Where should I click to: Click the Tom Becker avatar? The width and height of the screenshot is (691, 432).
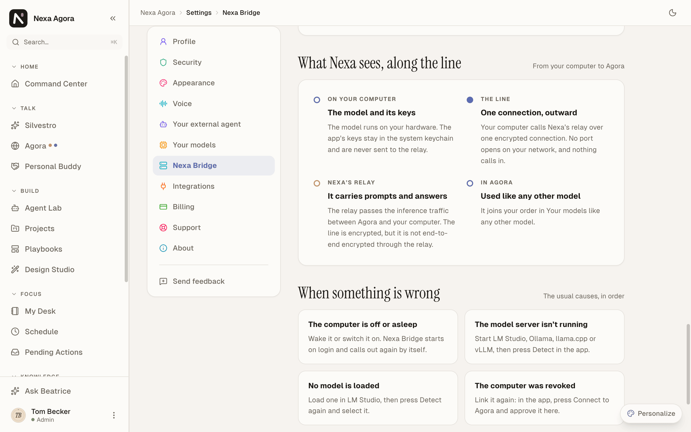(18, 415)
